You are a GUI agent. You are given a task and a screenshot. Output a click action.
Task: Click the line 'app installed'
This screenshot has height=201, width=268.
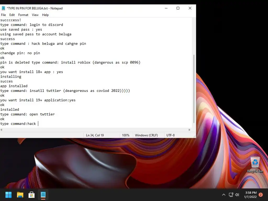coord(14,86)
